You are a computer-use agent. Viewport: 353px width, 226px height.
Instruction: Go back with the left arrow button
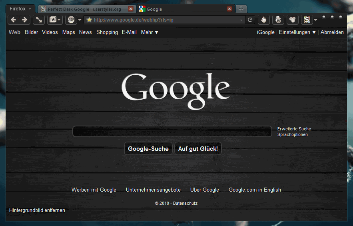[x=13, y=20]
